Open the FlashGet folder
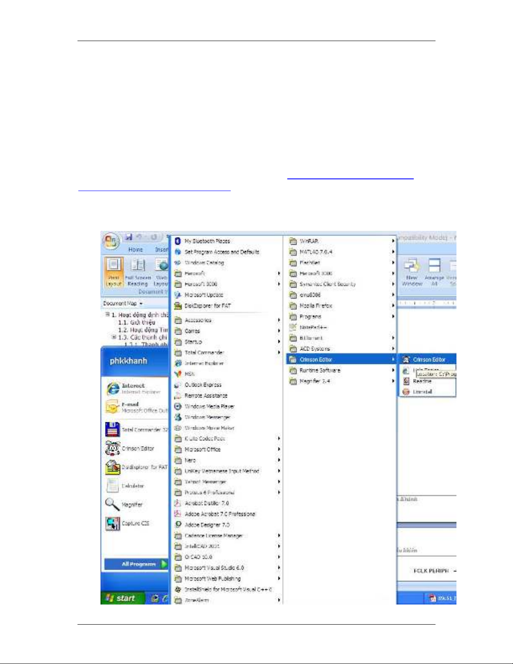The width and height of the screenshot is (513, 664). tap(342, 263)
